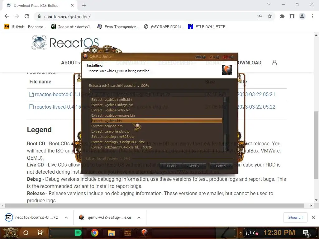Screen dimensions: 319x239
Task: Click the QEMU Setup installation progress bar
Action: pyautogui.click(x=159, y=91)
